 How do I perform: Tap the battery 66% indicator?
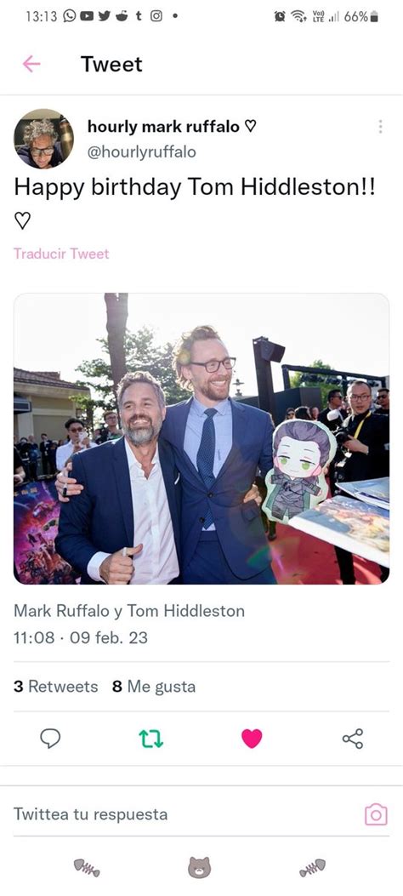click(x=360, y=16)
